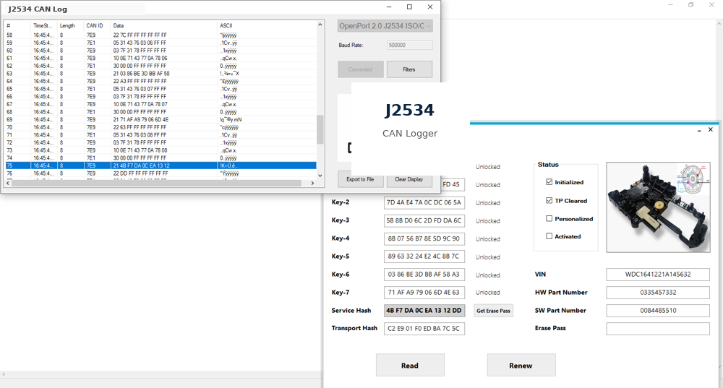The height and width of the screenshot is (388, 723).
Task: Select log row 70 data 22 63 FF
Action: pyautogui.click(x=161, y=127)
